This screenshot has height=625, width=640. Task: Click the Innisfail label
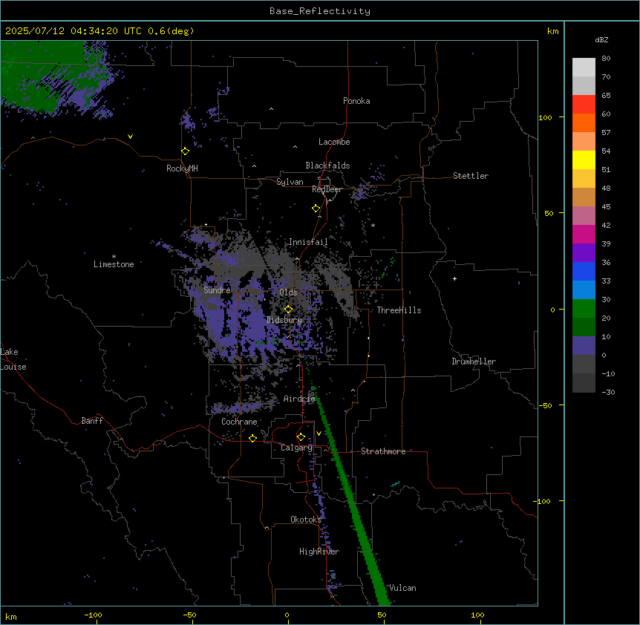(x=308, y=242)
